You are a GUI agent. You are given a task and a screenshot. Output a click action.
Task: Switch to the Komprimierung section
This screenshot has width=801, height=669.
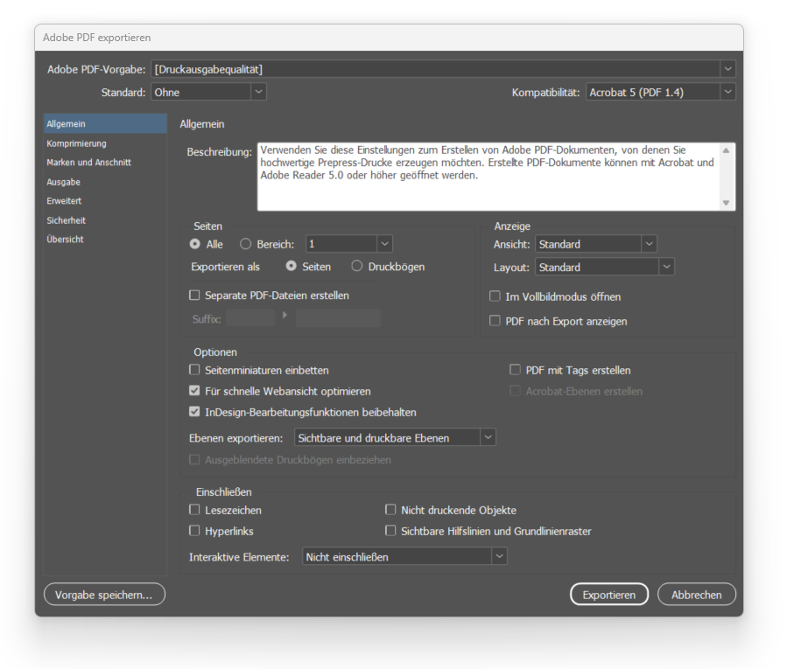(77, 143)
